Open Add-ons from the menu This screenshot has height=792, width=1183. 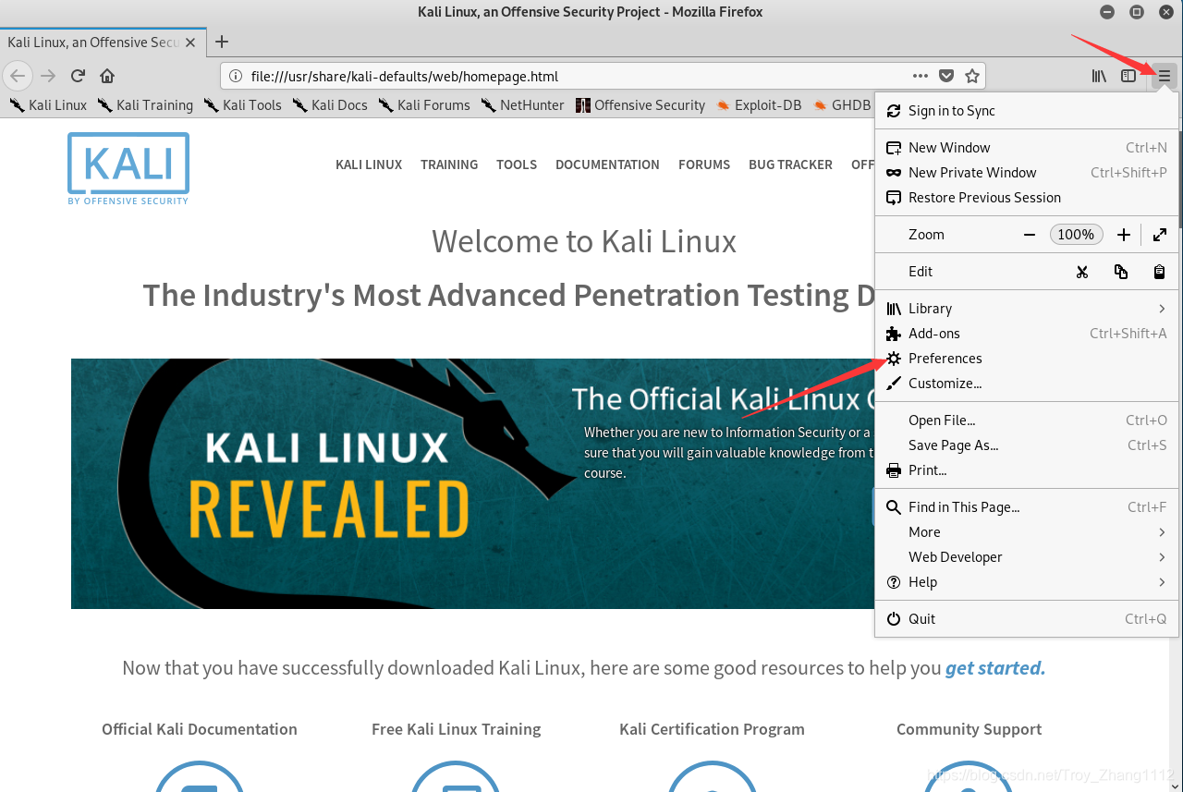1027,334
